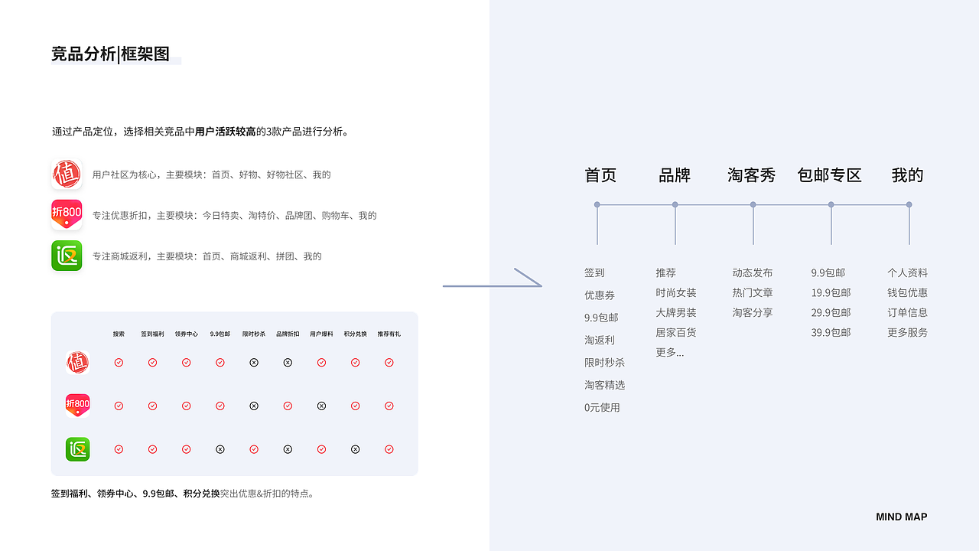979x551 pixels.
Task: Expand the 包邮专区 branch node dot
Action: pyautogui.click(x=830, y=204)
